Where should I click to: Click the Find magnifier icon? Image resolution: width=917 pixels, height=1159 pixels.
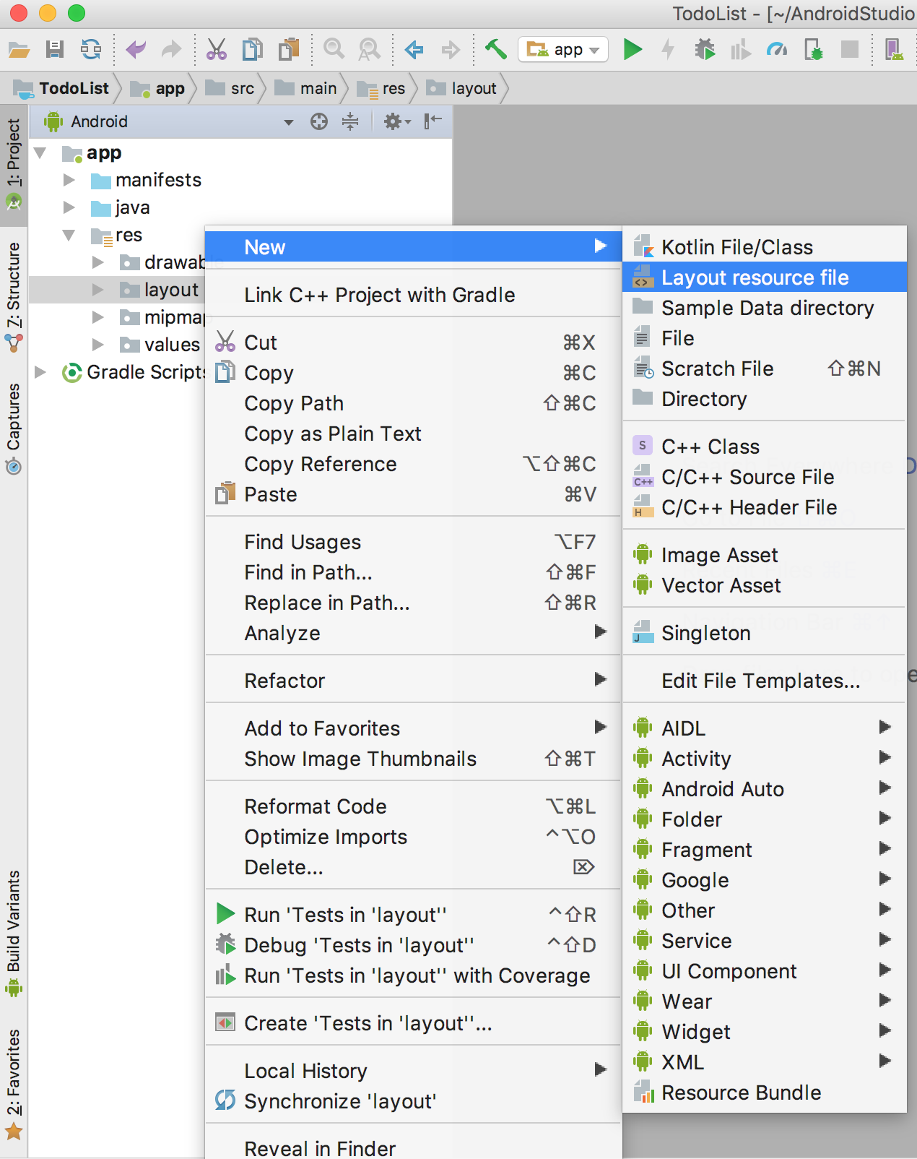(x=334, y=49)
